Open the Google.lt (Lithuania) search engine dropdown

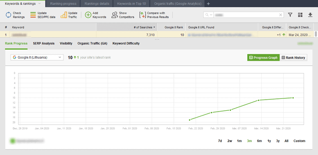tap(37, 57)
